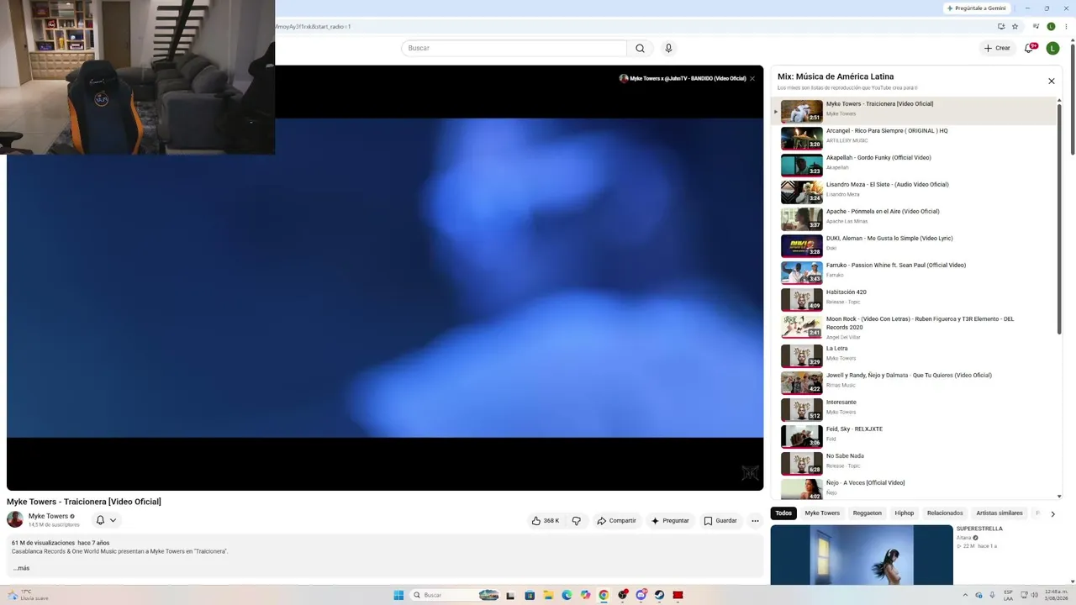
Task: Open the Chrome media control icon
Action: click(1037, 26)
